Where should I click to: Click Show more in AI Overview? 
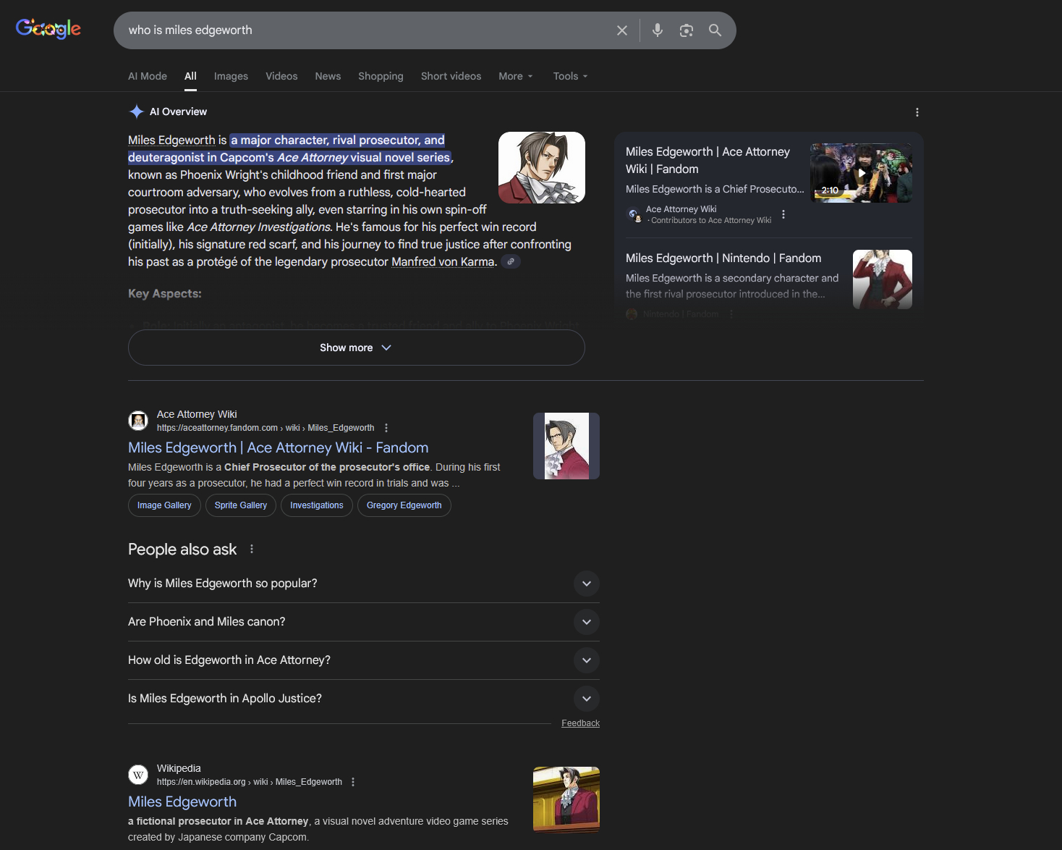[x=356, y=348]
